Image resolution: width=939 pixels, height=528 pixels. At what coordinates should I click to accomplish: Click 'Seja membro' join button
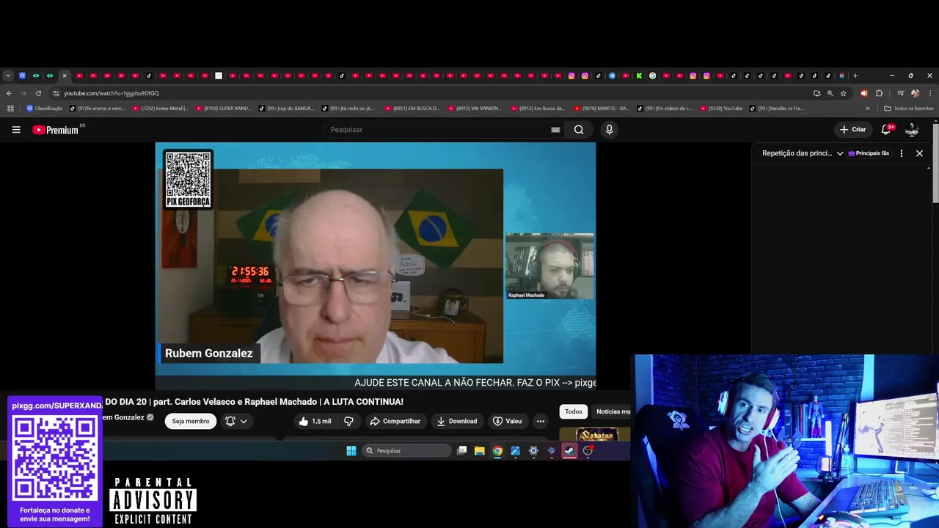pyautogui.click(x=191, y=421)
